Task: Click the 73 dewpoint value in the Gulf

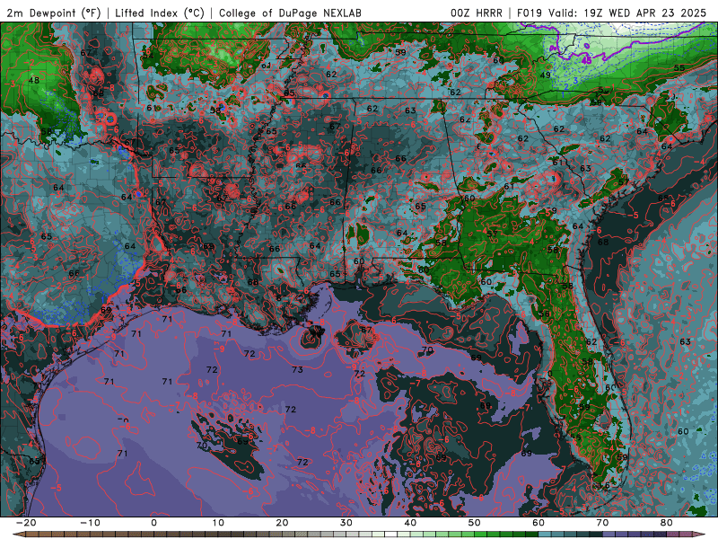Action: [298, 369]
